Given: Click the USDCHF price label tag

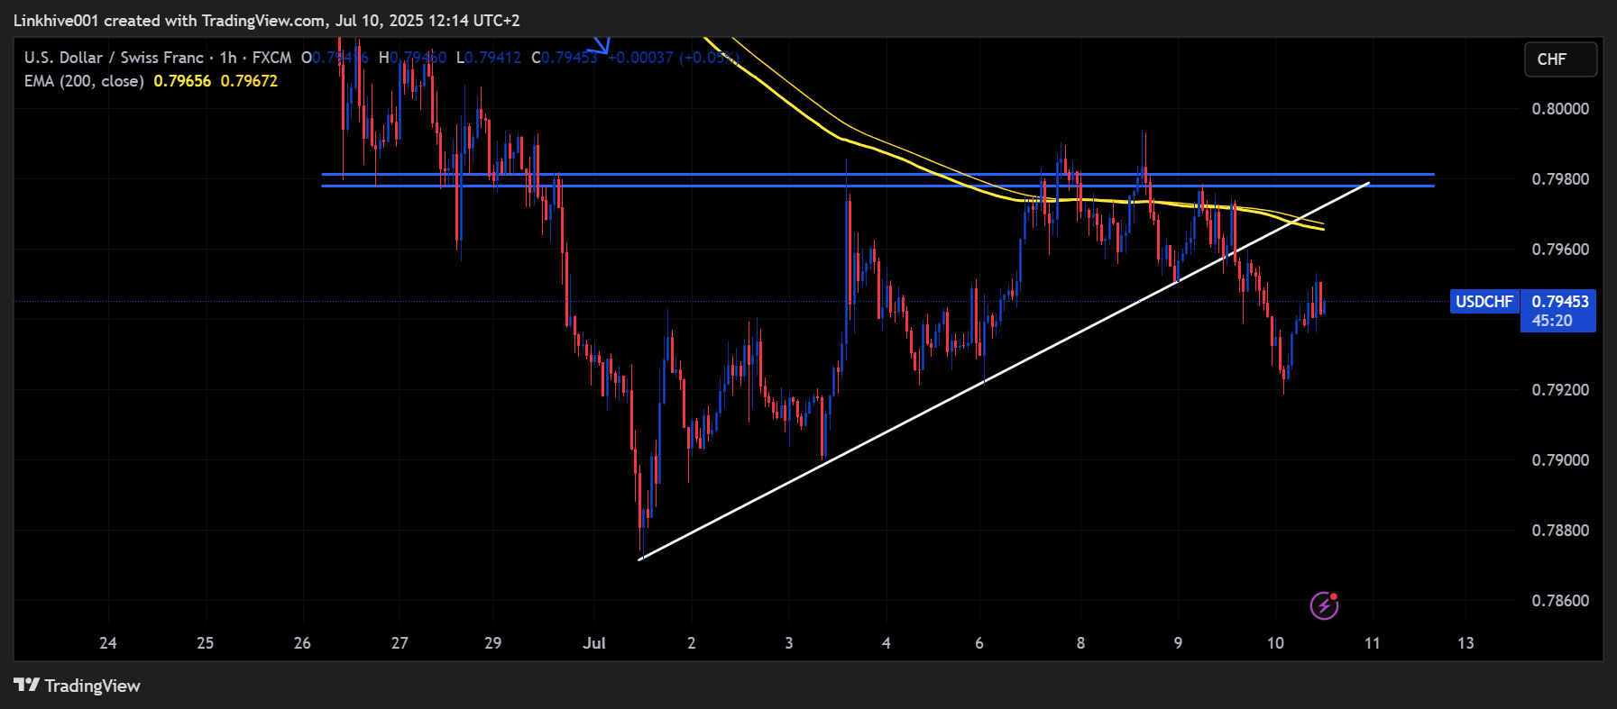Looking at the screenshot, I should [1484, 302].
